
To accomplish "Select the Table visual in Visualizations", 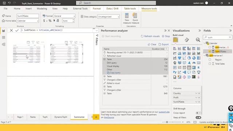I will [189, 68].
